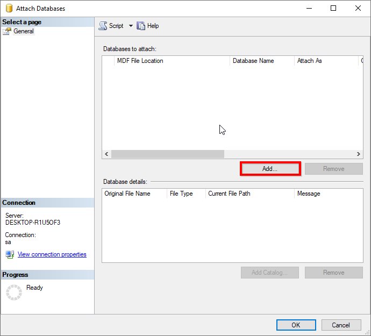
Task: Click the Cancel button
Action: pyautogui.click(x=341, y=325)
